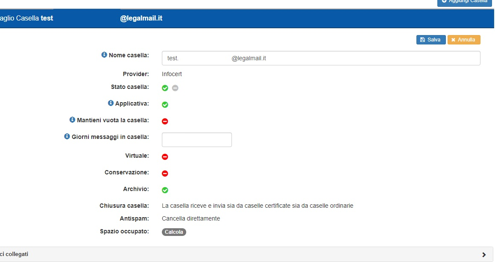The width and height of the screenshot is (495, 262).
Task: Click info icon for Giorni messaggi in casella
Action: click(67, 137)
